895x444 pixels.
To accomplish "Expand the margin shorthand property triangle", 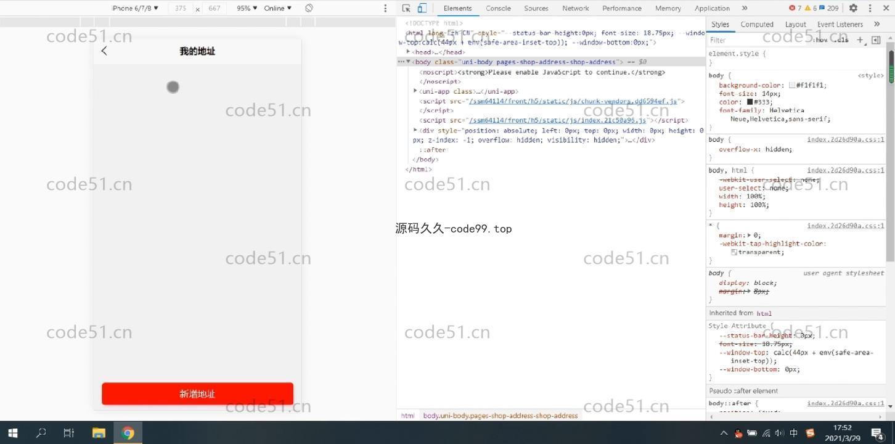I will [749, 235].
